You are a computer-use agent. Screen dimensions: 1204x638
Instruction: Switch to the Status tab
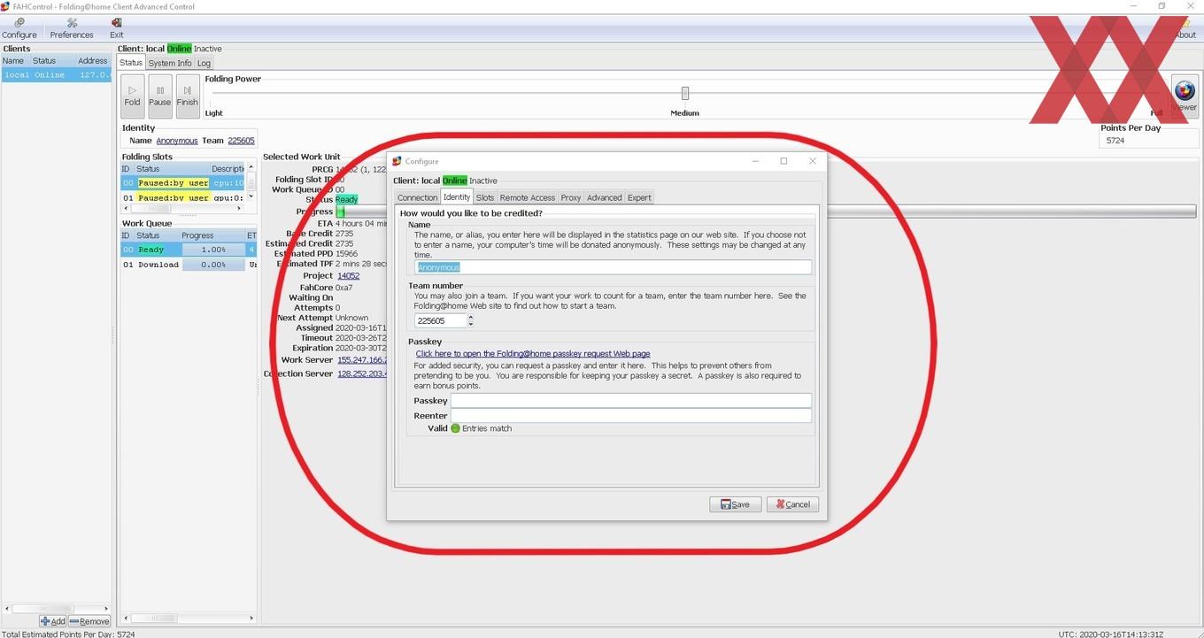(x=131, y=63)
